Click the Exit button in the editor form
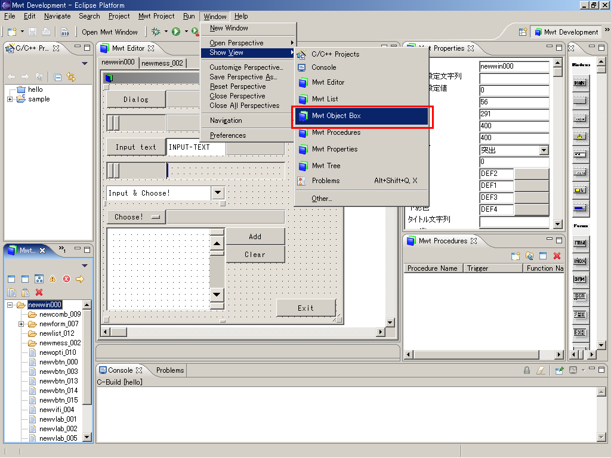 coord(306,308)
